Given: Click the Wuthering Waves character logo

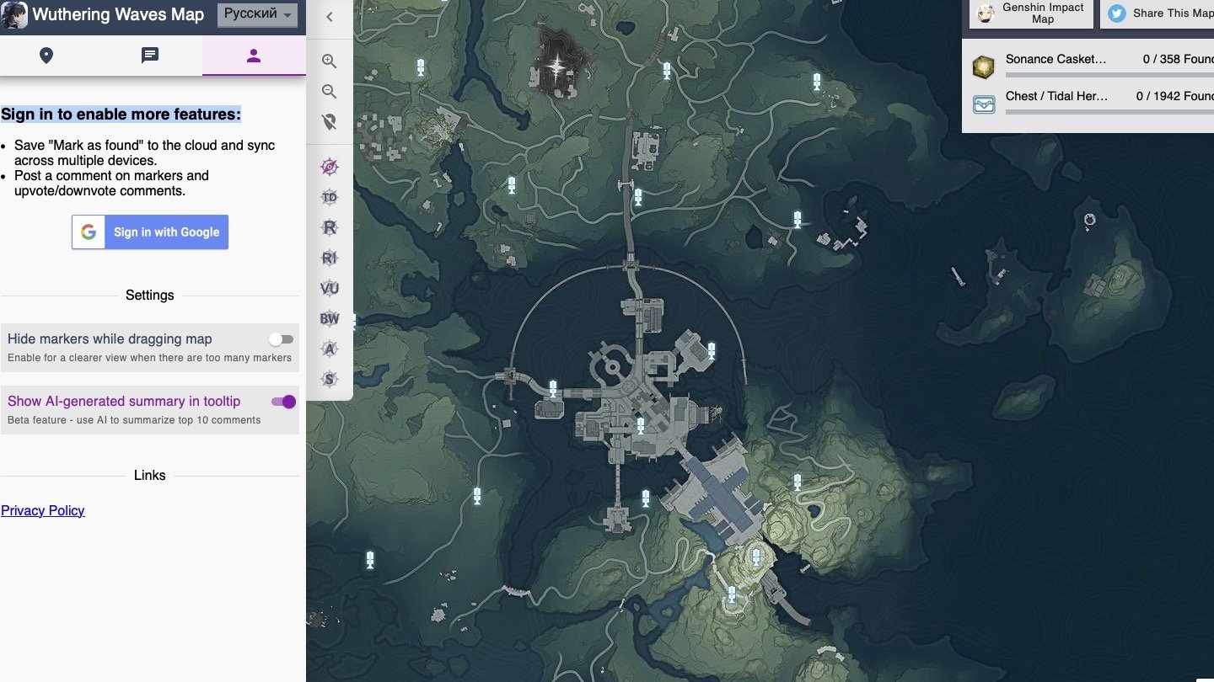Looking at the screenshot, I should point(14,15).
